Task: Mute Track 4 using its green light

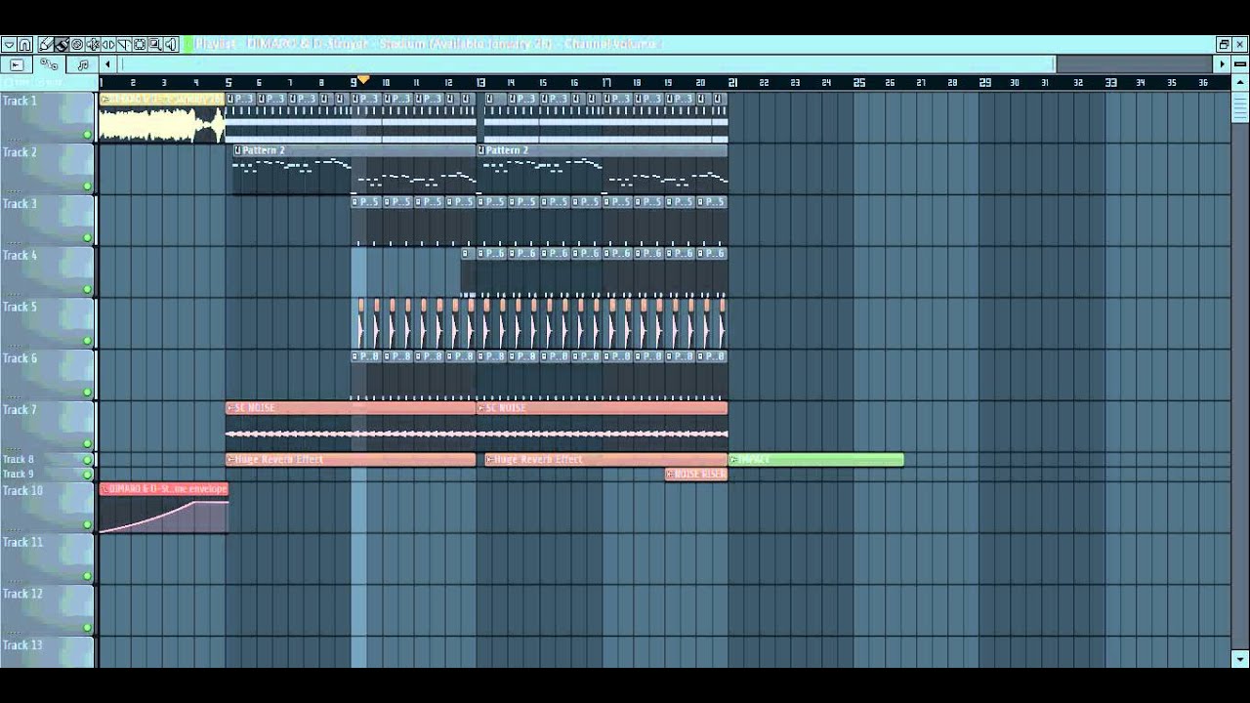Action: click(x=87, y=290)
